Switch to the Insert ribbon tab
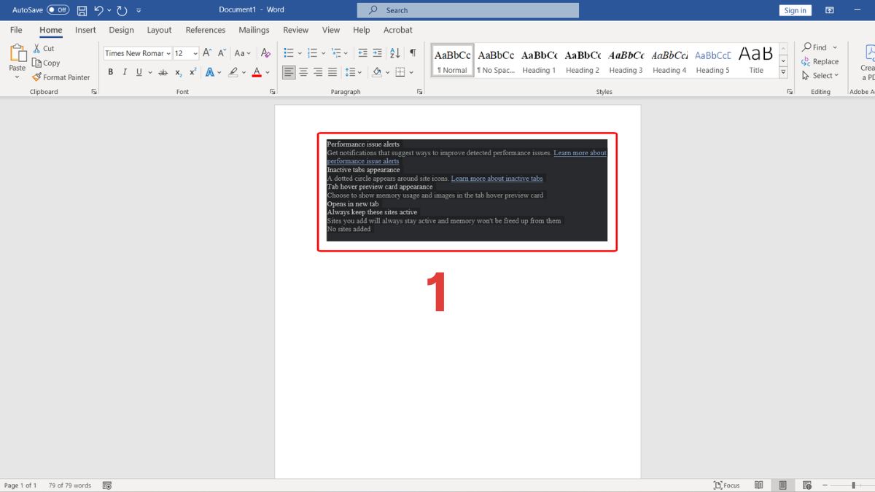The width and height of the screenshot is (875, 492). pos(85,30)
